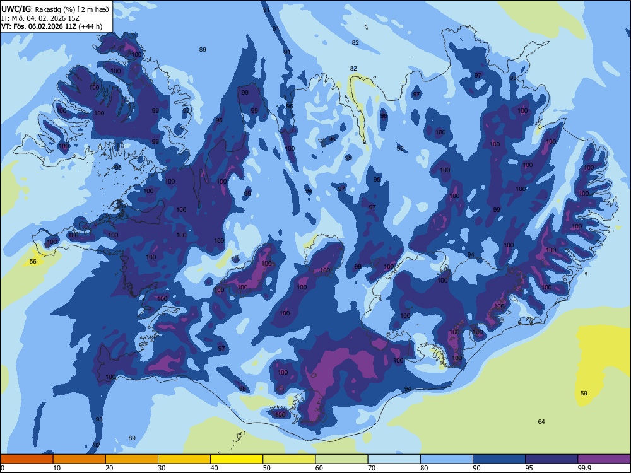The height and width of the screenshot is (473, 631).
Task: Choose the amber 30–40 legend color box
Action: 184,459
